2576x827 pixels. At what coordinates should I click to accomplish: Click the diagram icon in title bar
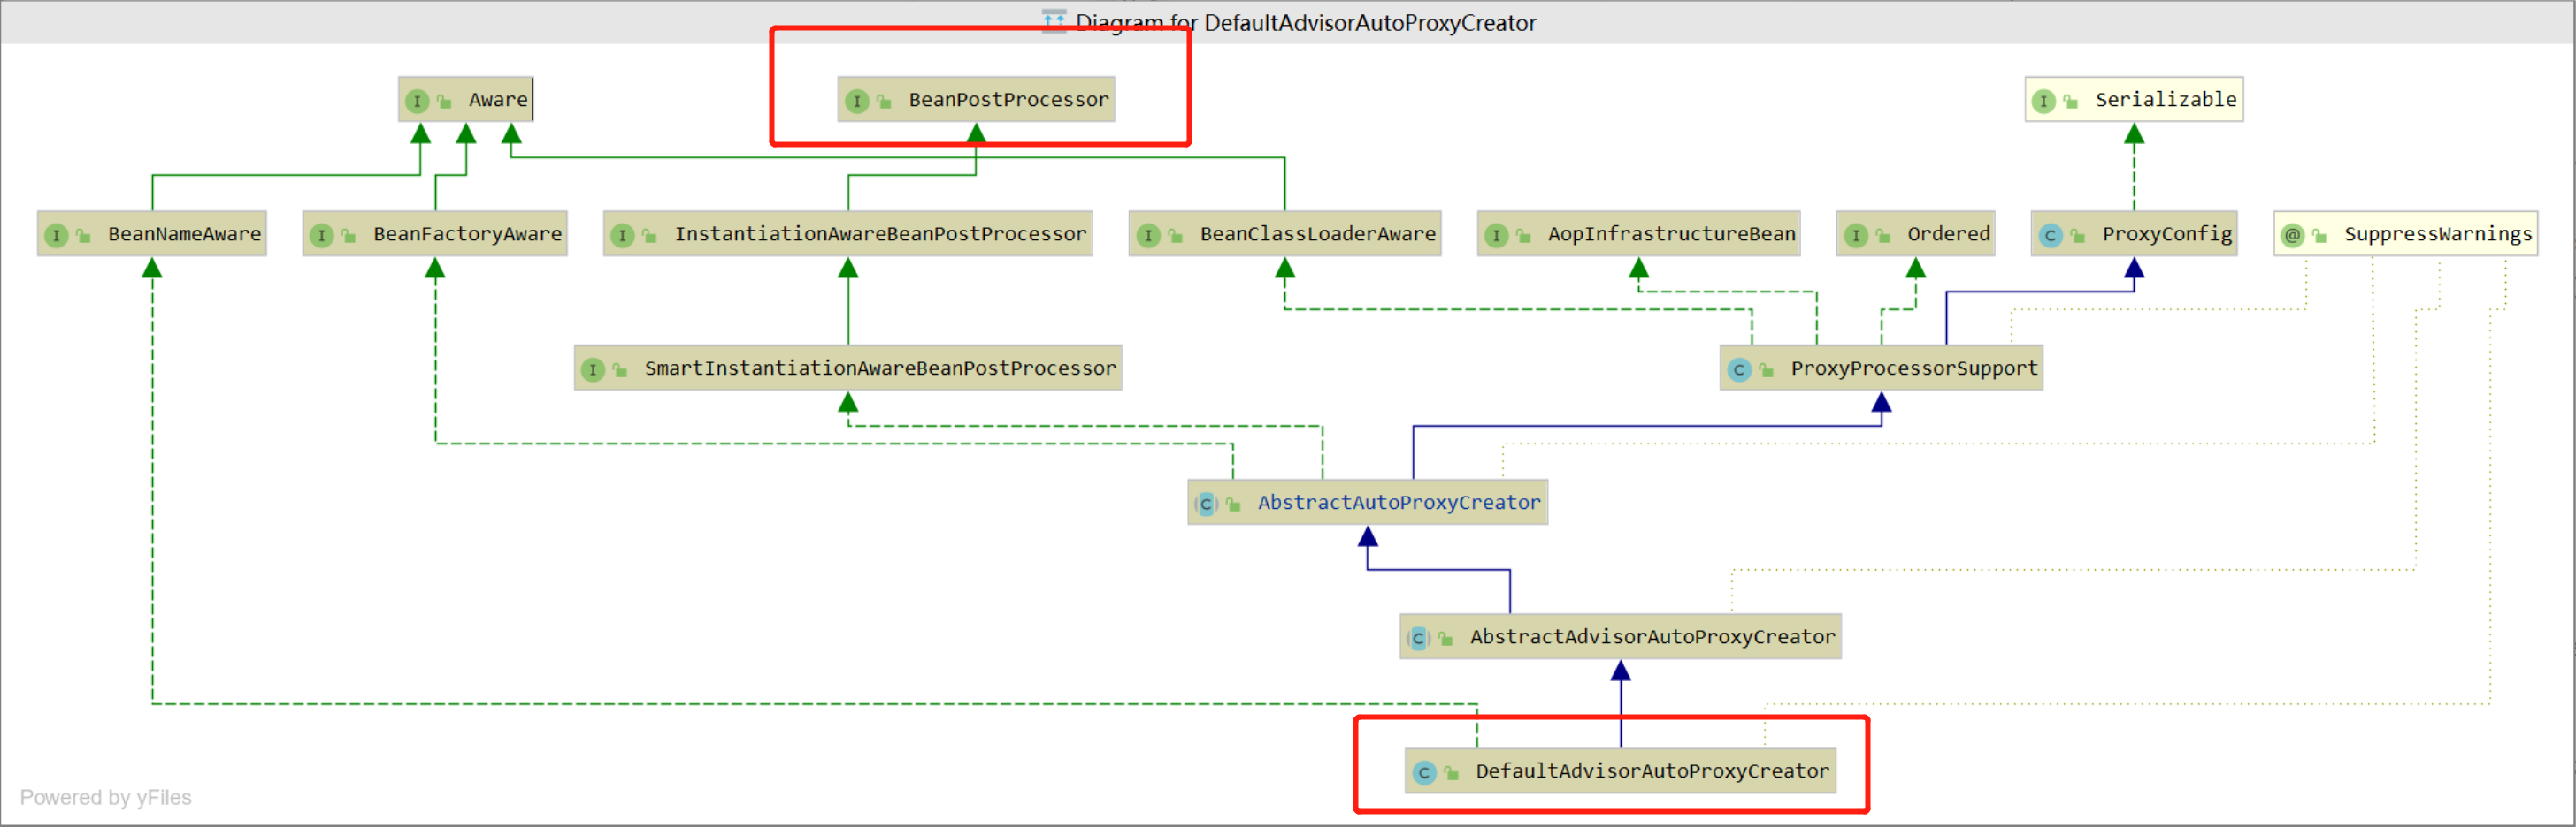pos(1053,21)
